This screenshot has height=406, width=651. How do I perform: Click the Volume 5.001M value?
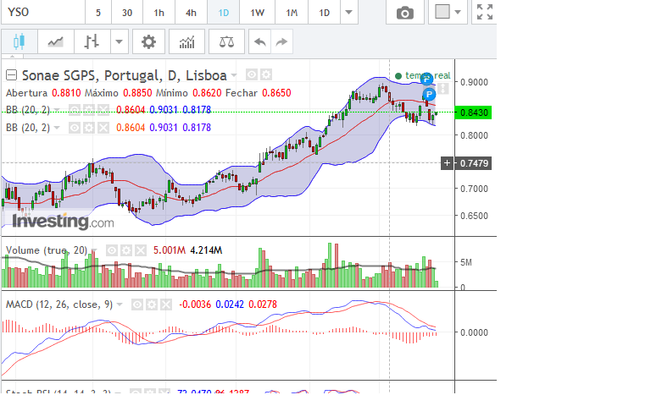coord(170,250)
